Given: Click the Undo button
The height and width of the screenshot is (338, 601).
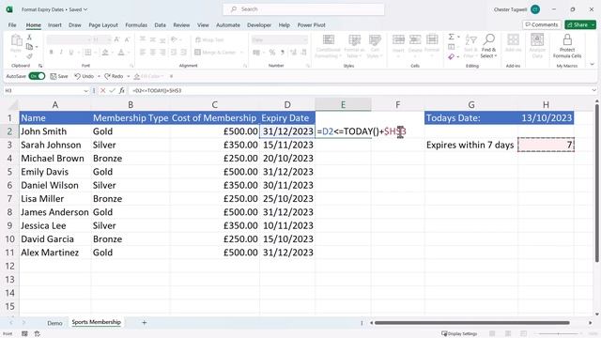Looking at the screenshot, I should [x=84, y=76].
